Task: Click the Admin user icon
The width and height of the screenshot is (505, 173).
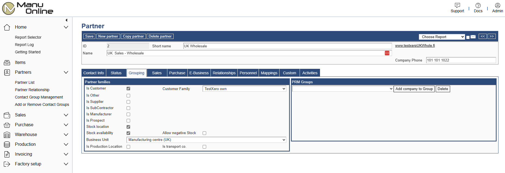Action: [x=497, y=5]
